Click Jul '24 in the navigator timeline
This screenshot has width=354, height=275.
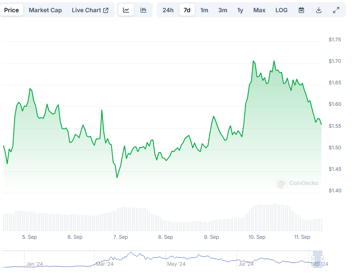246,264
